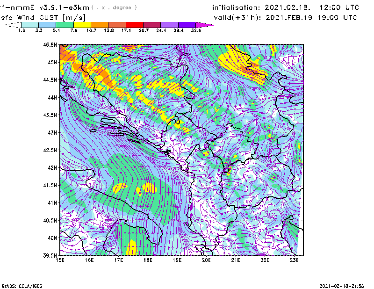The image size is (374, 289).
Task: Click the legend value 32.6
Action: coord(196,30)
